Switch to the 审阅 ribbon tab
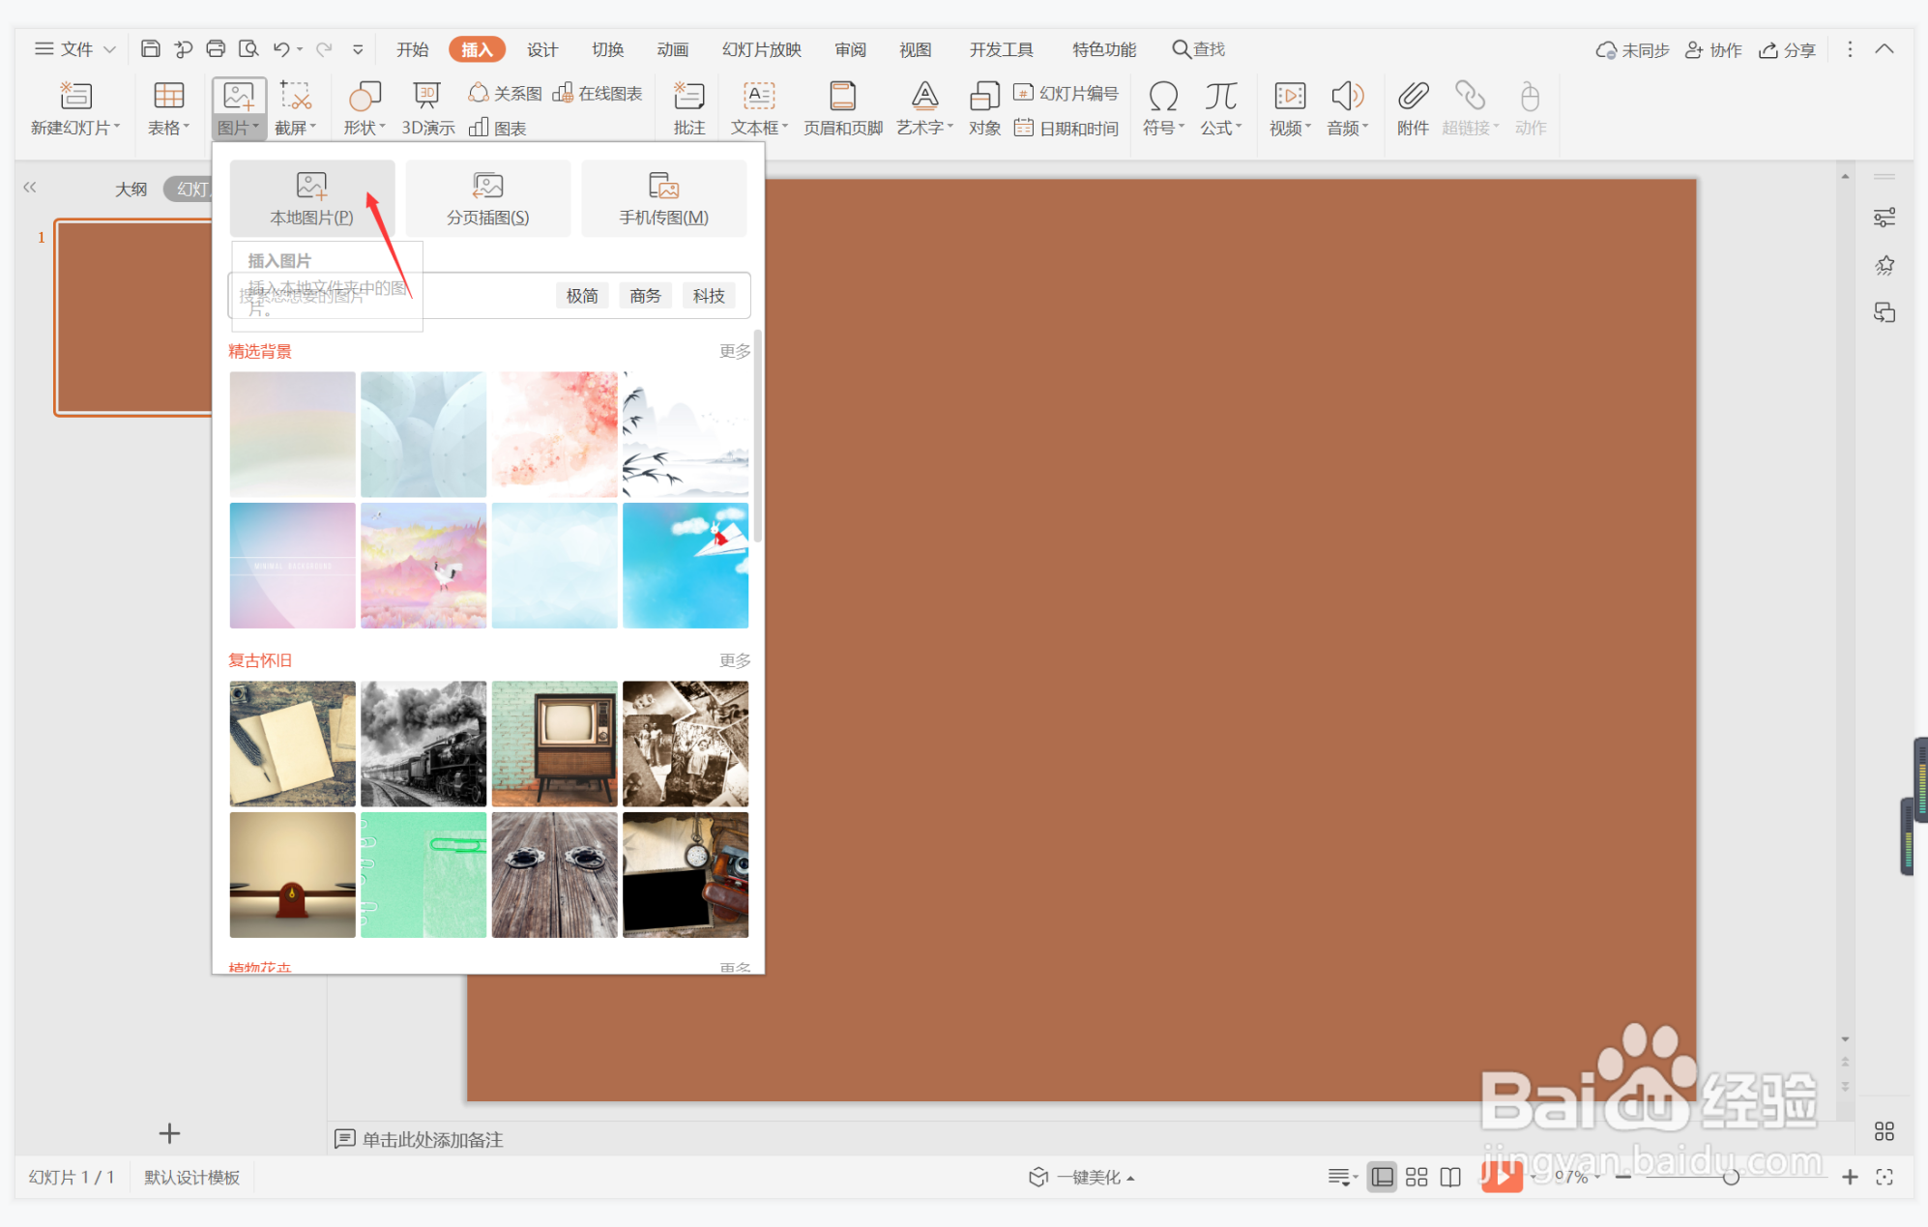The image size is (1928, 1227). tap(850, 49)
